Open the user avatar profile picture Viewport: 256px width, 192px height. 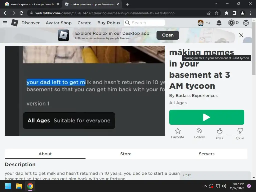tap(201, 23)
